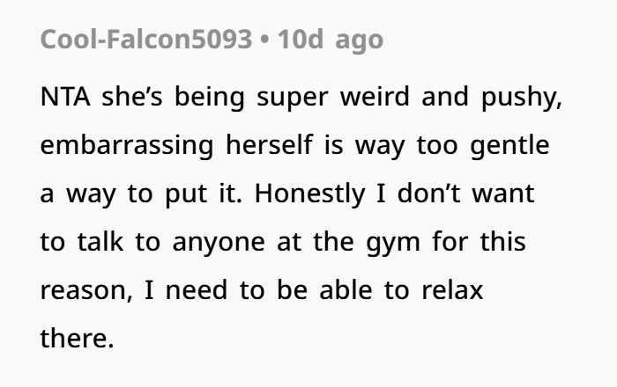Open the Cool-Falcon5093 user profile
Screen dimensions: 617x387
[146, 40]
